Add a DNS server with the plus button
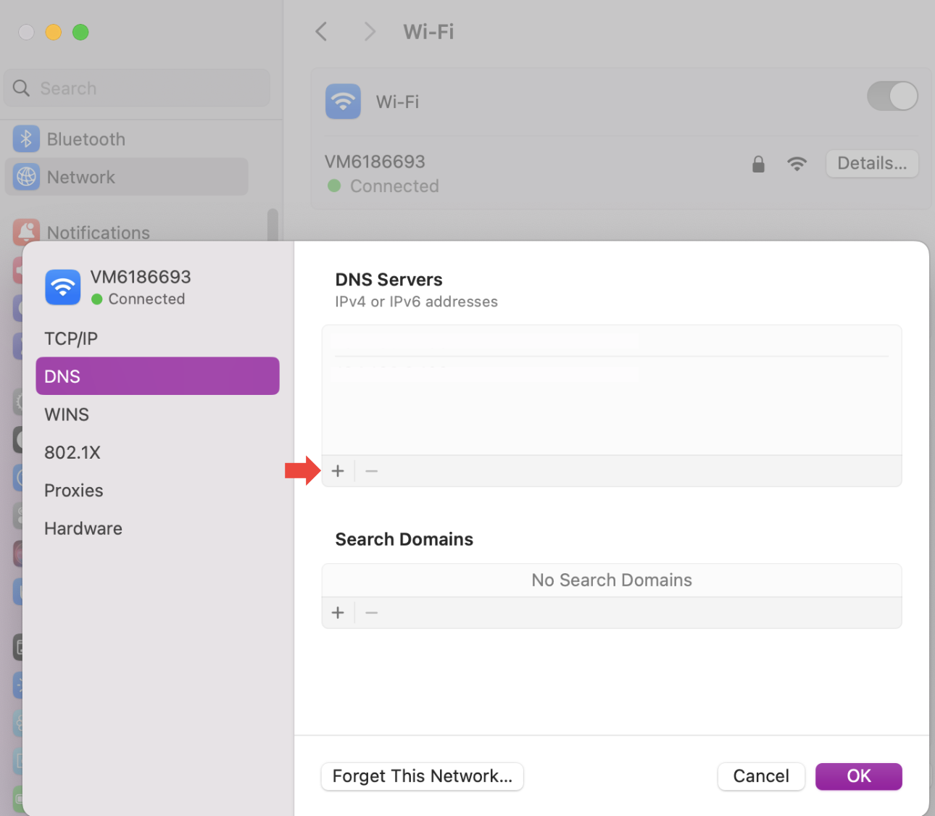The height and width of the screenshot is (816, 935). (338, 470)
